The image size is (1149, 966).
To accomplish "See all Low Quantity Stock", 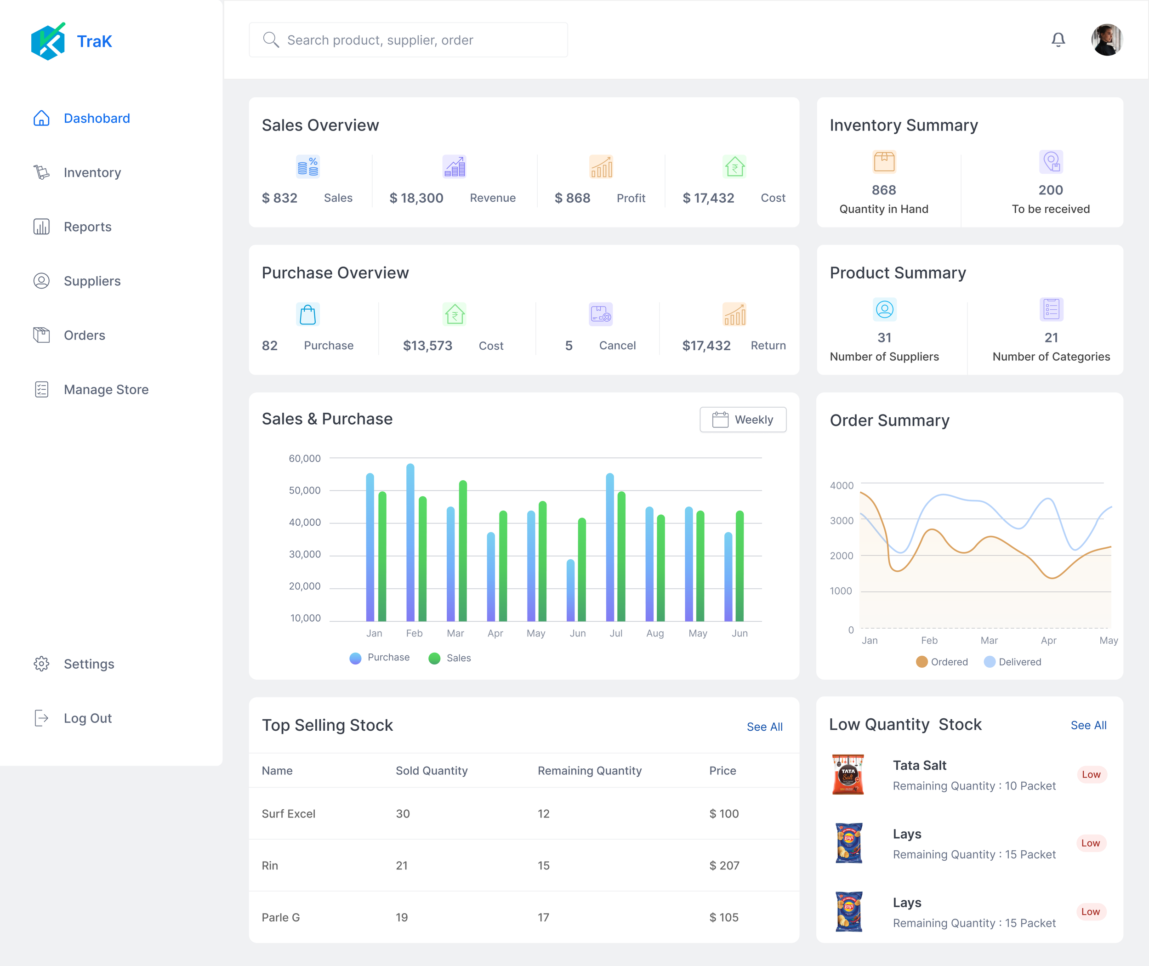I will [x=1088, y=725].
